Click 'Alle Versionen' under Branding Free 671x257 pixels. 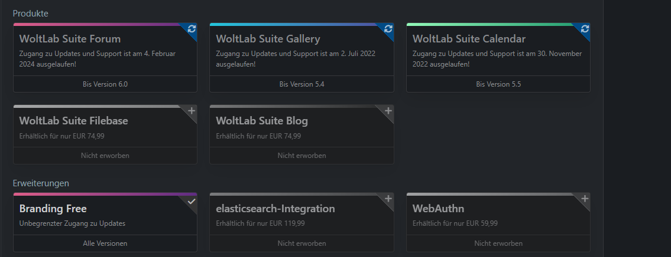tap(105, 243)
